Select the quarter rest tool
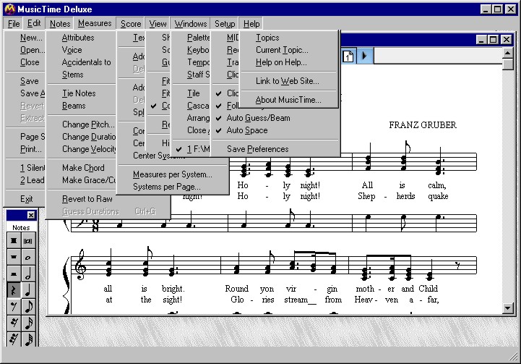The width and height of the screenshot is (521, 364). click(13, 290)
